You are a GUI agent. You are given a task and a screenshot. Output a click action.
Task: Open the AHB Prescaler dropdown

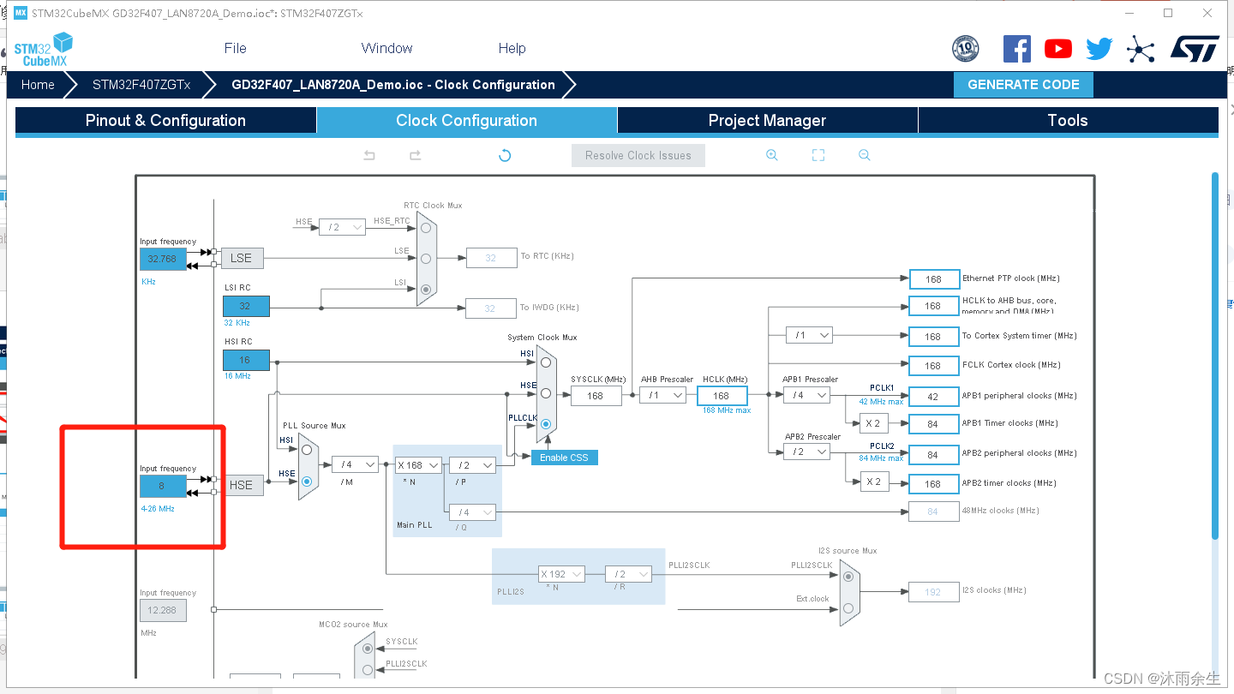664,395
